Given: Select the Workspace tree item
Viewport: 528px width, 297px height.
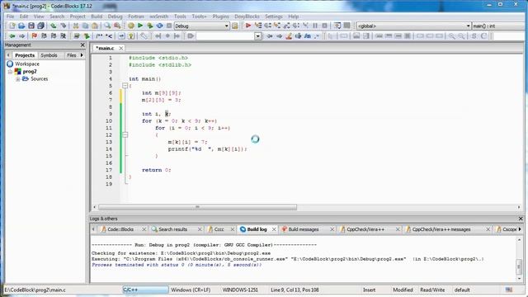Looking at the screenshot, I should pyautogui.click(x=27, y=64).
